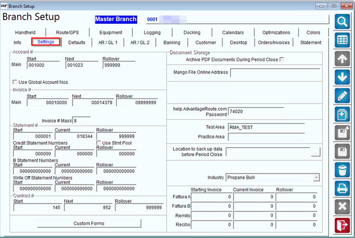Screen dimensions: 355x238
Task: Click the magnifying glass search icon
Action: (342, 22)
